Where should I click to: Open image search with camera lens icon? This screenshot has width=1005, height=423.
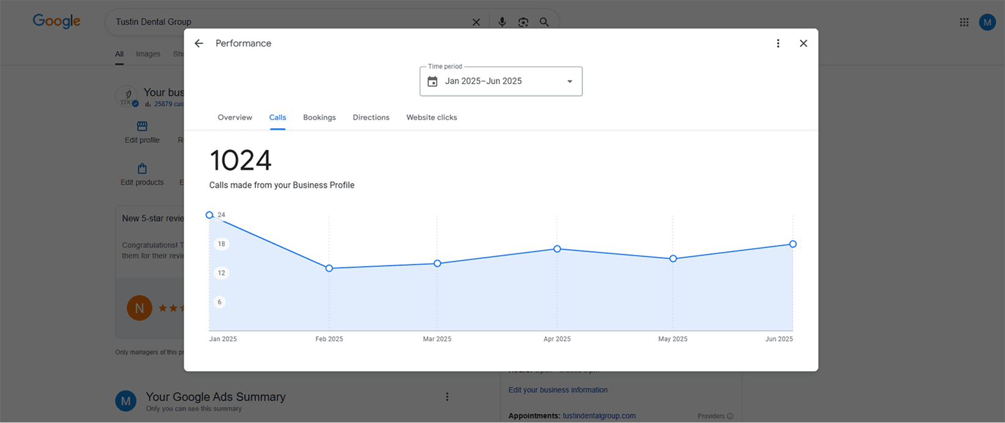pyautogui.click(x=523, y=22)
